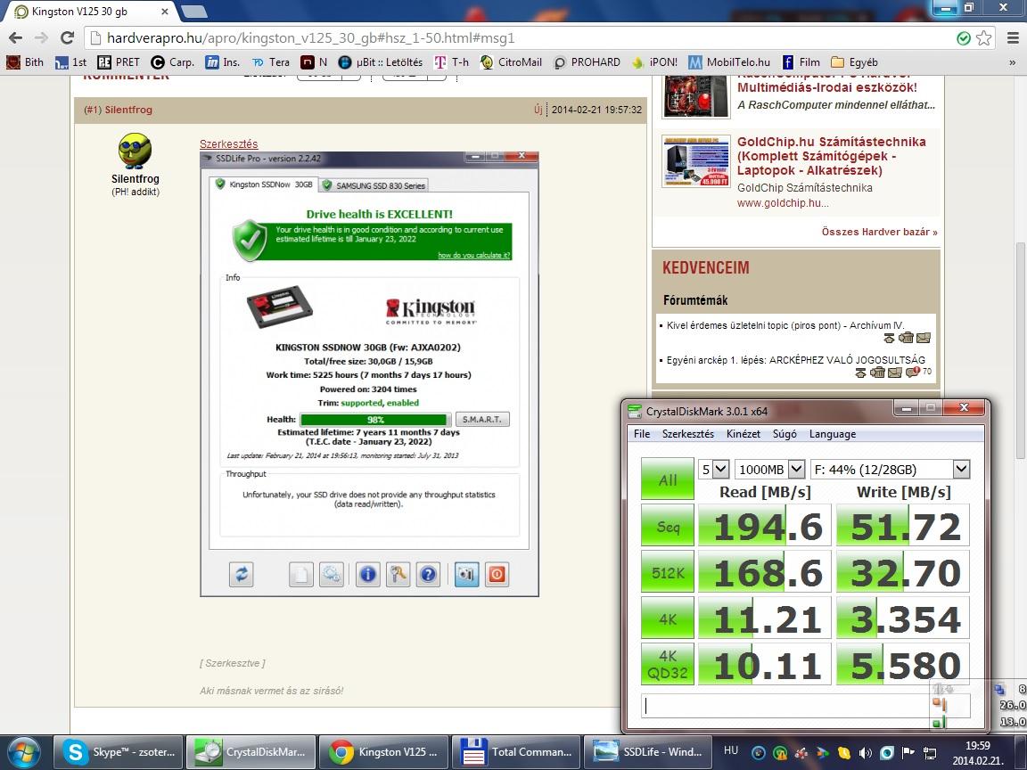Viewport: 1027px width, 770px height.
Task: Run All benchmarks in CrystalDiskMark
Action: click(x=668, y=479)
